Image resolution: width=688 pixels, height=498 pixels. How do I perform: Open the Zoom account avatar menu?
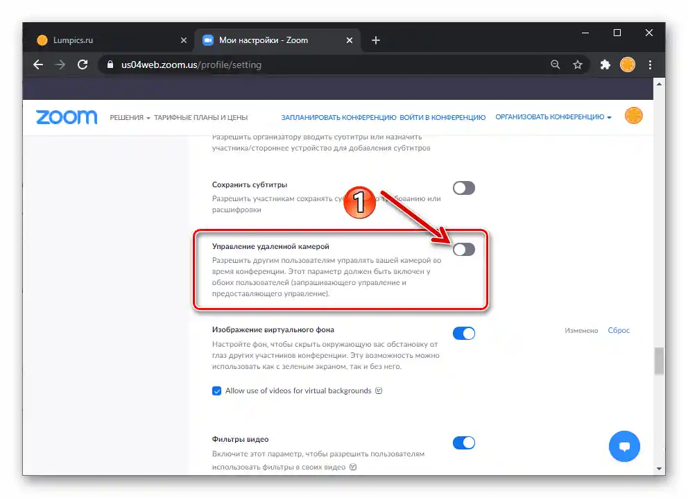pyautogui.click(x=634, y=116)
